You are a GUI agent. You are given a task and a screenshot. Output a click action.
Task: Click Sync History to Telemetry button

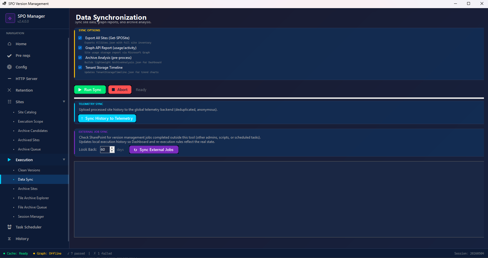click(107, 118)
